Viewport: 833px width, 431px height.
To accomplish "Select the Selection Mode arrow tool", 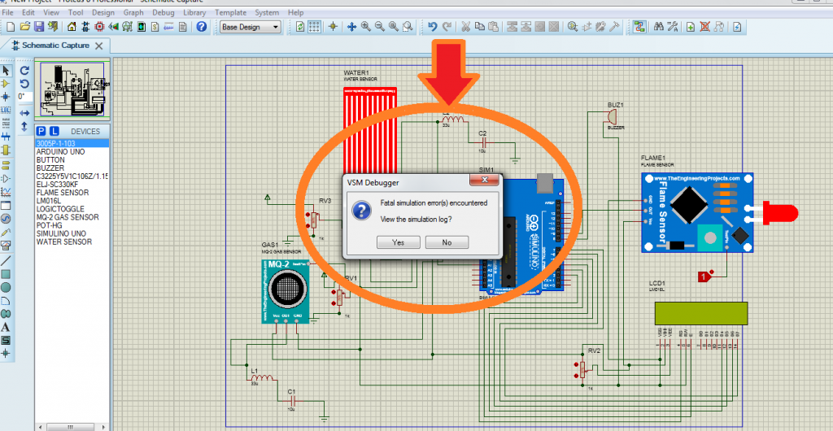I will click(x=6, y=70).
